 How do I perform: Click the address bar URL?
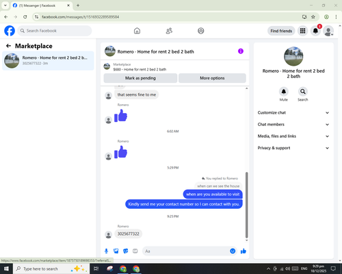point(80,17)
